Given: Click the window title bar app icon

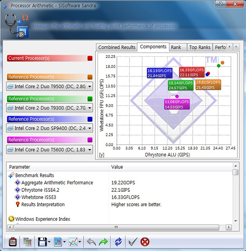Looking at the screenshot, I should pos(6,6).
